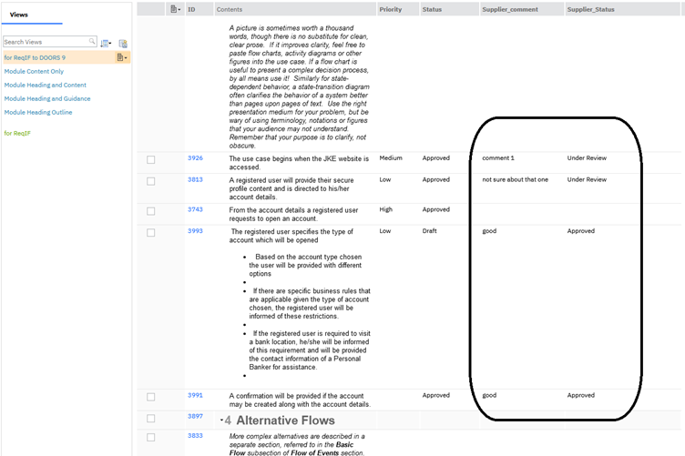Click the views options icon beside sort
Viewport: 685px width, 456px height.
click(x=123, y=43)
